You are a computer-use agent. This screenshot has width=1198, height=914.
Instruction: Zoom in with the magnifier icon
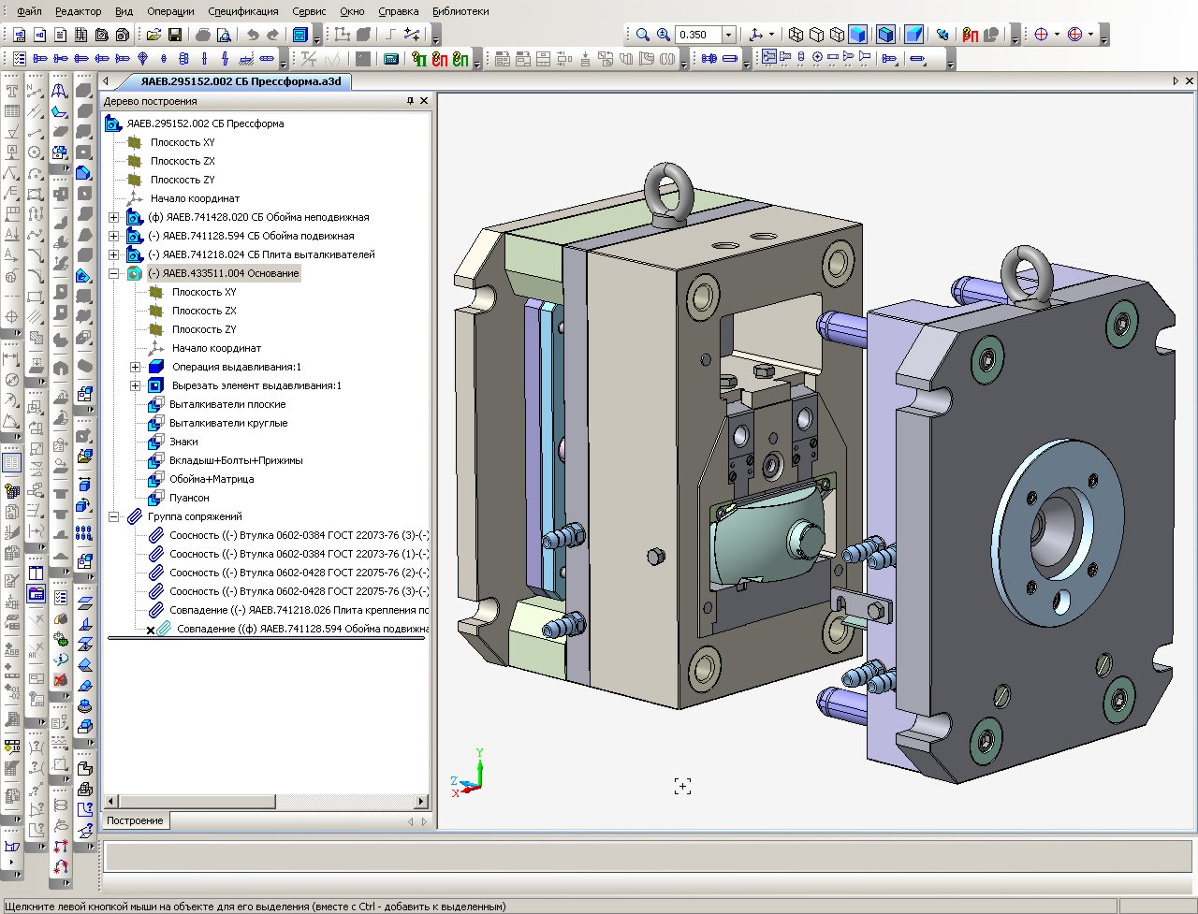(663, 34)
